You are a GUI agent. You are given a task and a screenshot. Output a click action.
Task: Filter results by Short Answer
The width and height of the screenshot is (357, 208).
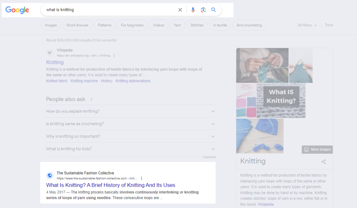(x=77, y=25)
